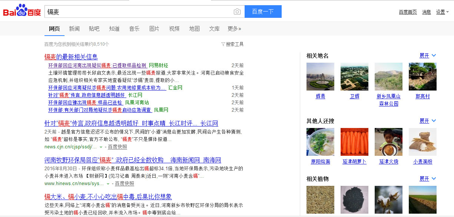Viewport: 454px width, 217px height.
Task: Expand the 其他人还搜 section
Action: pos(428,121)
